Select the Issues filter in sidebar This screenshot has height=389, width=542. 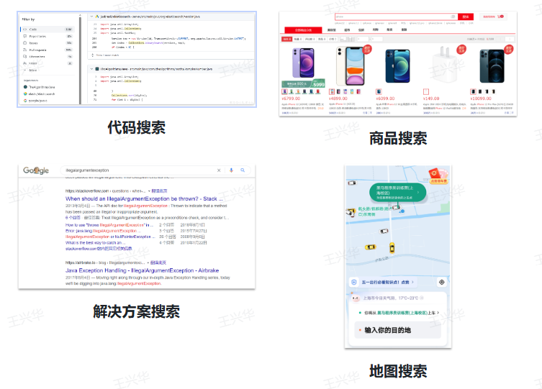tap(34, 42)
